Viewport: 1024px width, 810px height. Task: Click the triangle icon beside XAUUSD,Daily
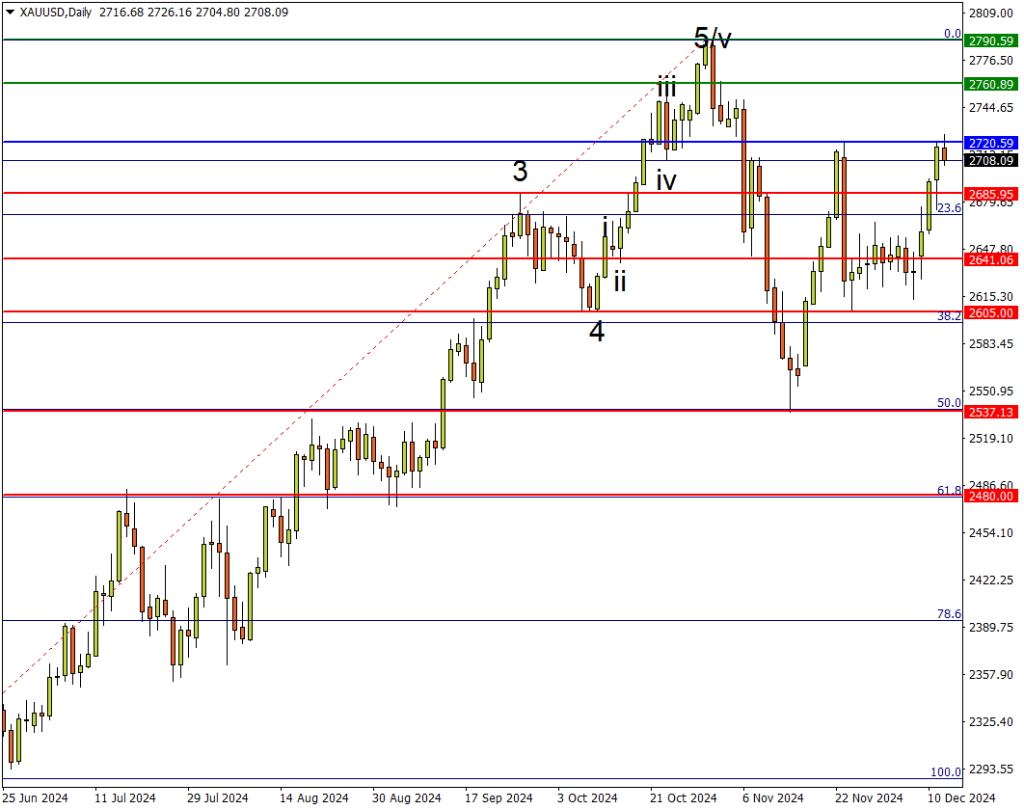pos(10,13)
